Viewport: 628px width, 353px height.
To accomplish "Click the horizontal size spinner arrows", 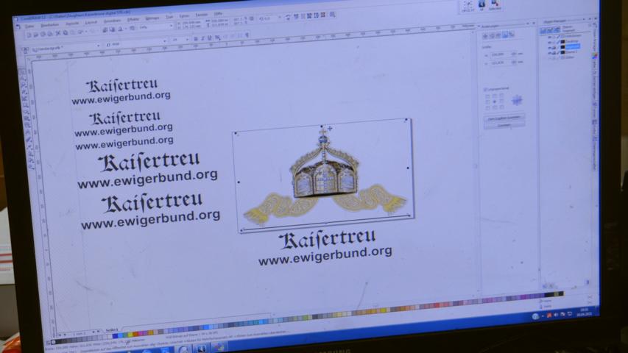I will (513, 54).
